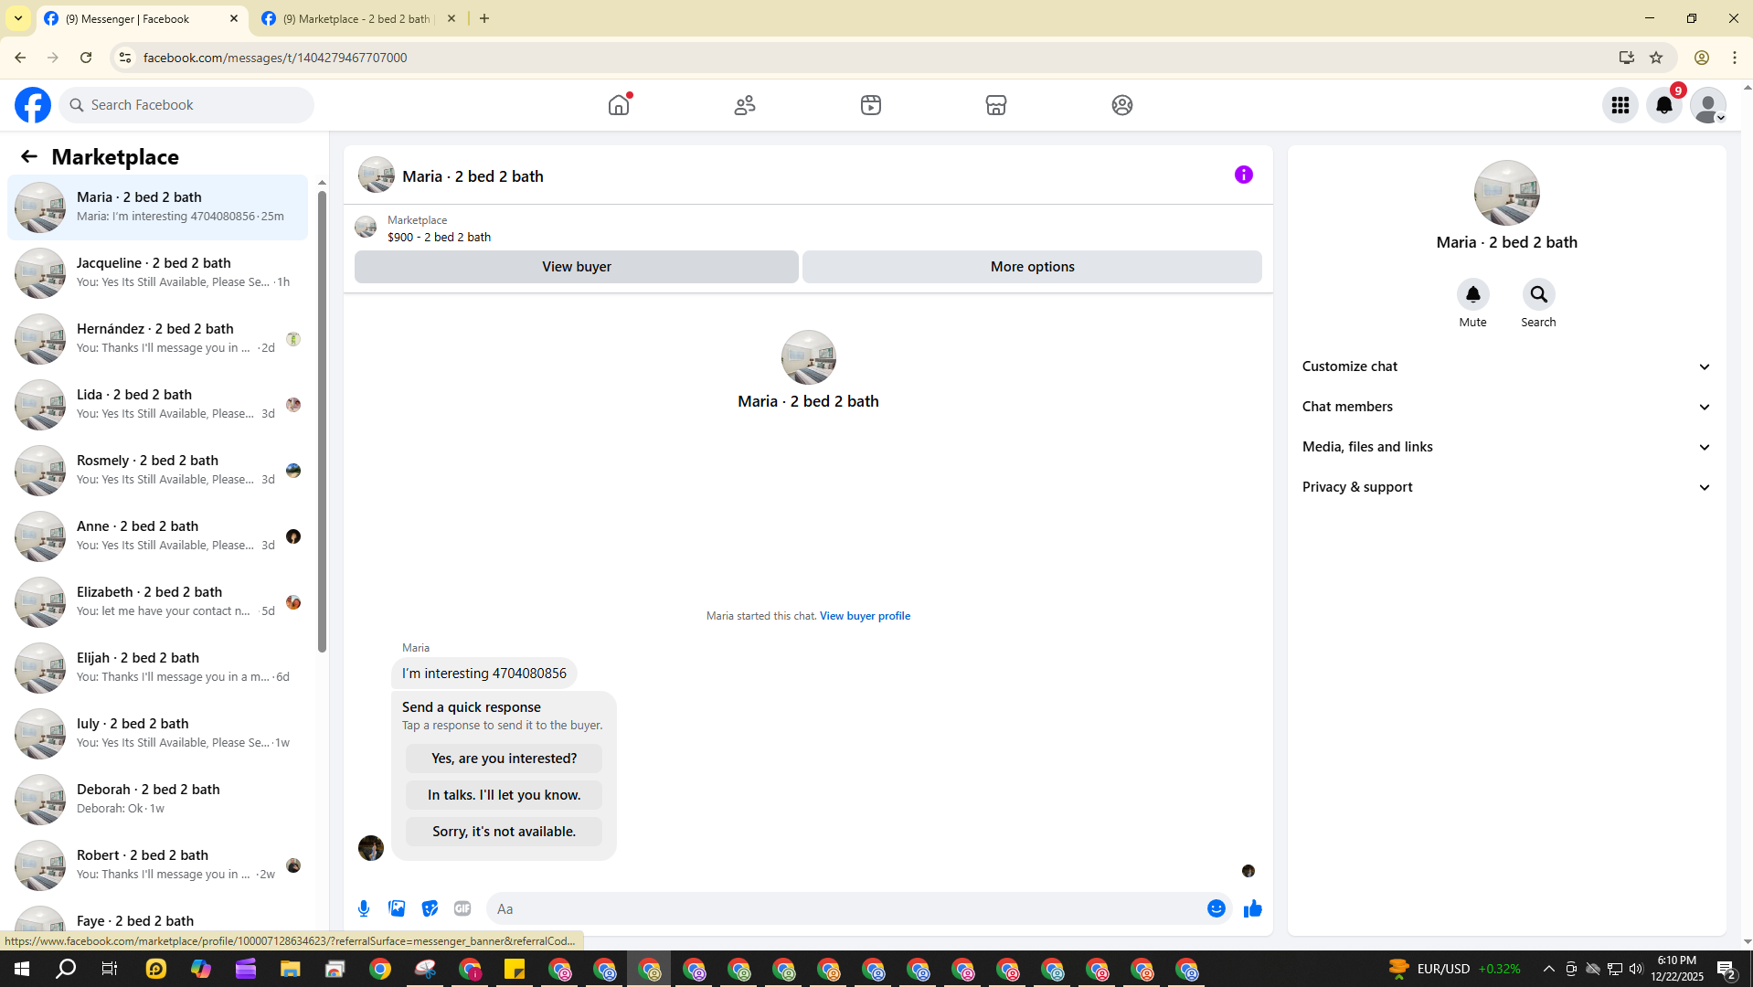Open conversation information purple icon
Image resolution: width=1753 pixels, height=987 pixels.
coord(1244,175)
